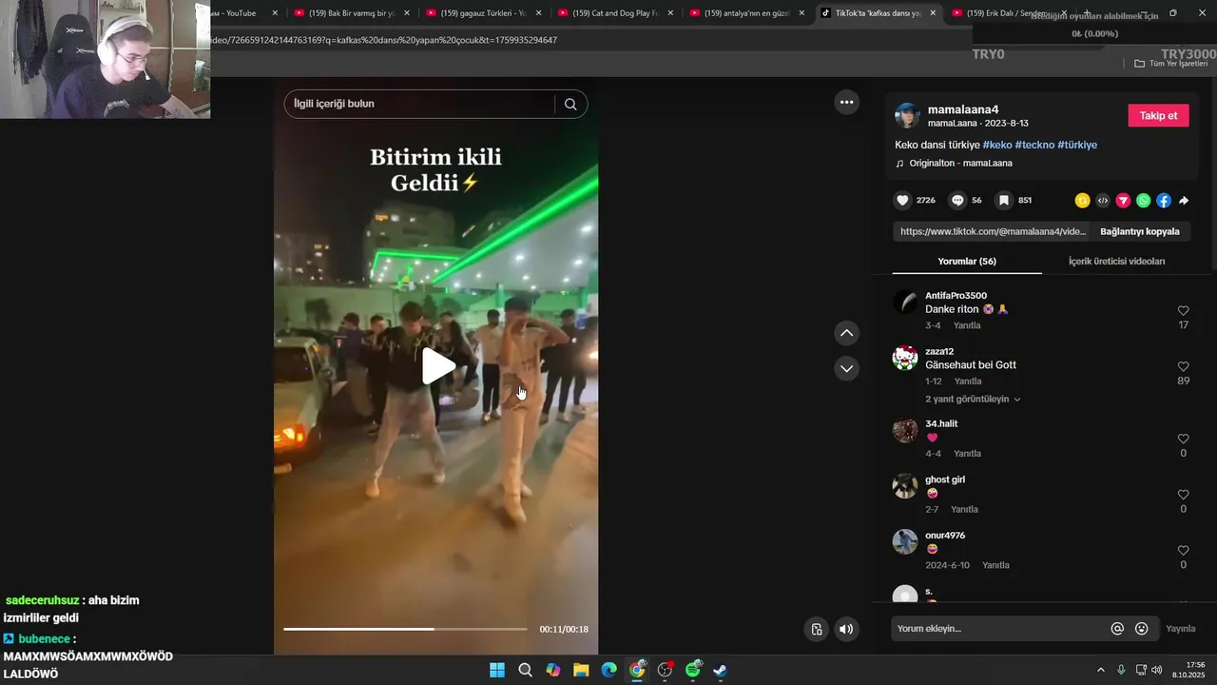Get the embed code with embed icon
Image resolution: width=1217 pixels, height=685 pixels.
click(1103, 201)
